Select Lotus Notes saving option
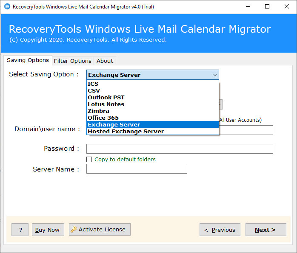Image resolution: width=297 pixels, height=253 pixels. pos(153,104)
